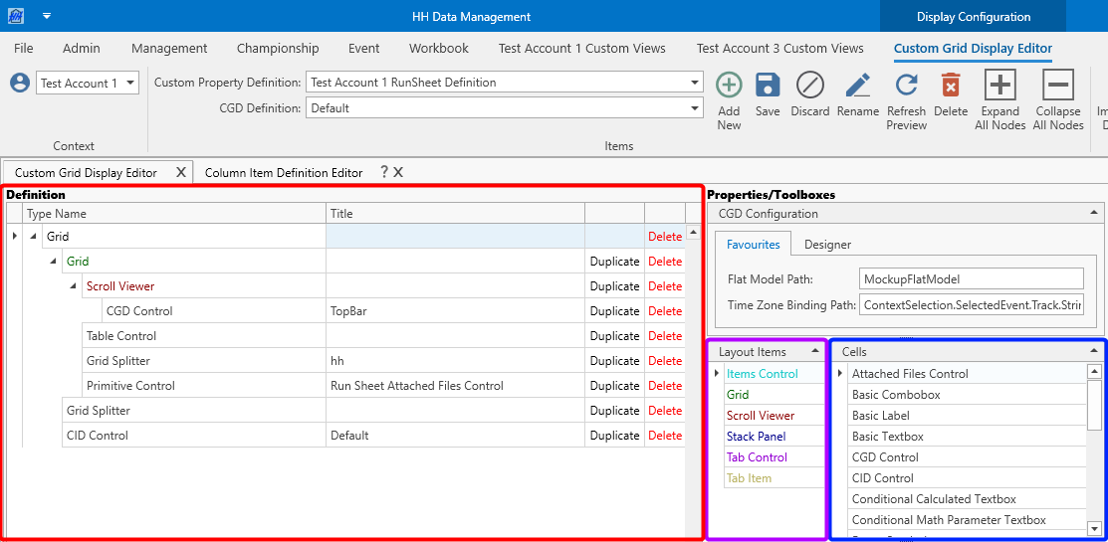
Task: Select the Favourites tab
Action: 754,245
